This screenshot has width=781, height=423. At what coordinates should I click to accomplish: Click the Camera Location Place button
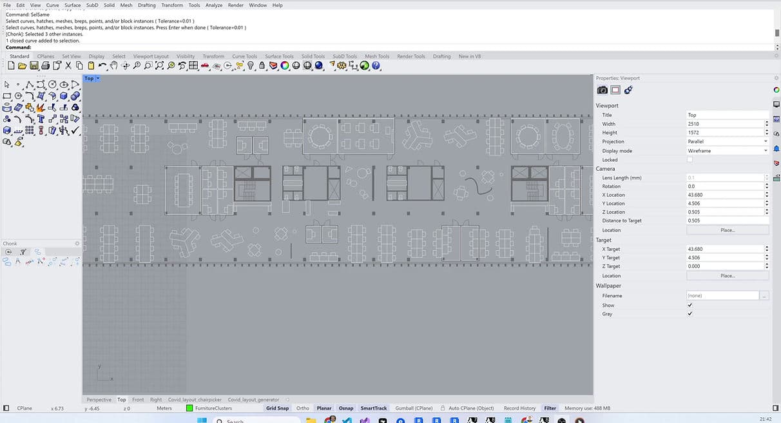point(728,230)
